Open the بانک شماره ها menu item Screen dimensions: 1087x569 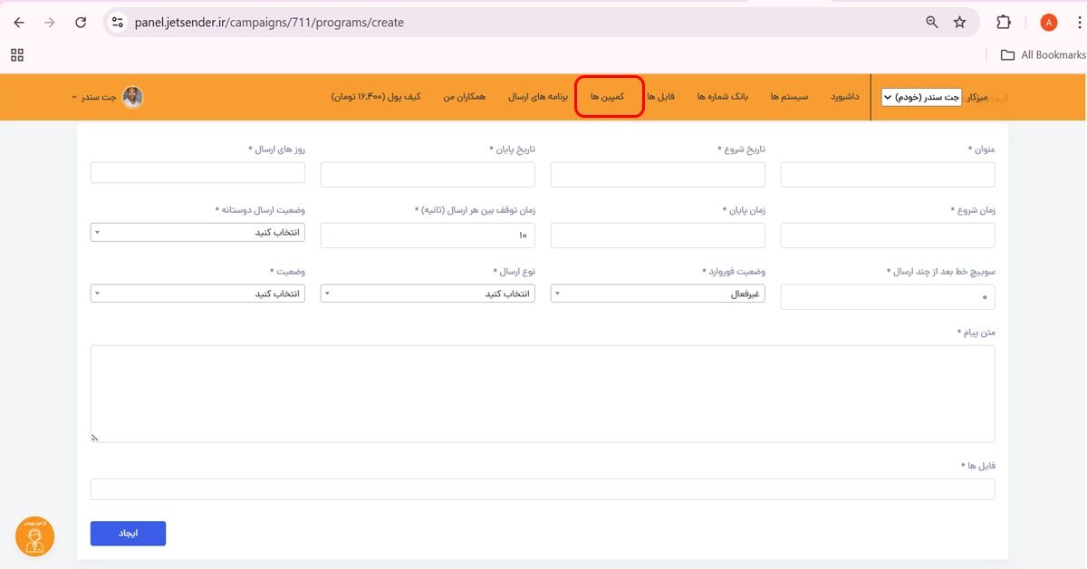[x=722, y=96]
